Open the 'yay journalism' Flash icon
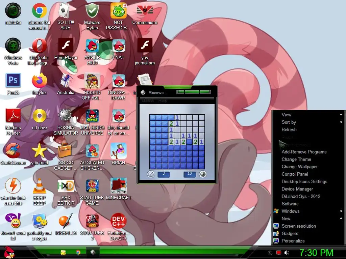This screenshot has width=346, height=259. (145, 45)
